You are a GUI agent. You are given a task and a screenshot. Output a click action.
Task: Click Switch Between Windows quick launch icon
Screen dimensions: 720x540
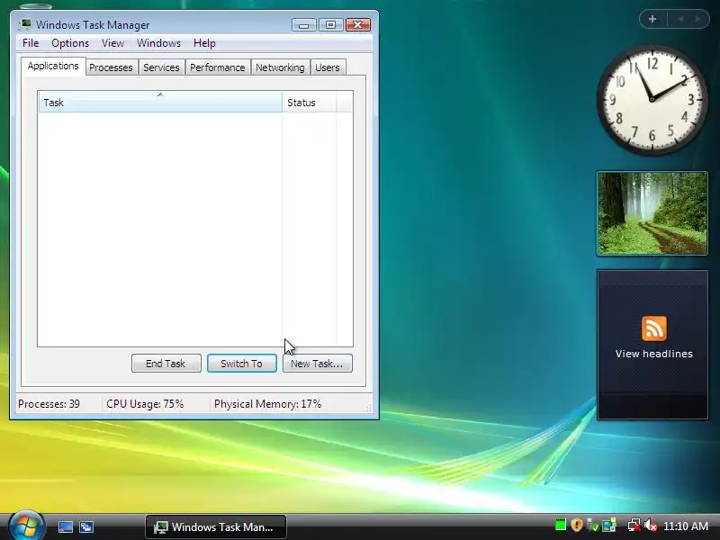click(85, 526)
